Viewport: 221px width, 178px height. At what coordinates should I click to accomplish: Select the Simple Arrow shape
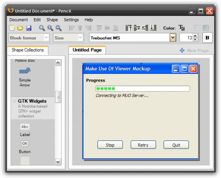pyautogui.click(x=25, y=77)
